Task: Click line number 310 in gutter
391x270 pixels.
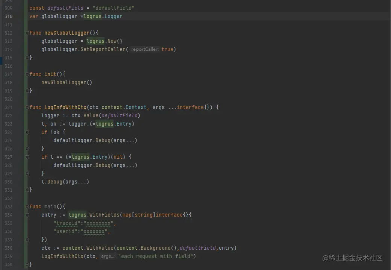Action: pyautogui.click(x=9, y=17)
